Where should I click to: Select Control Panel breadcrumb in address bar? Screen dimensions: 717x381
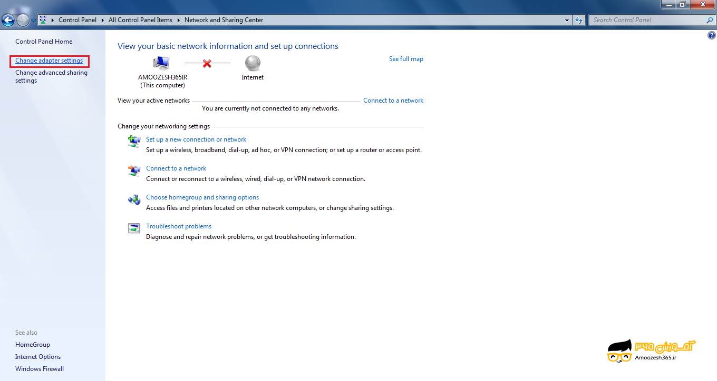pyautogui.click(x=77, y=20)
